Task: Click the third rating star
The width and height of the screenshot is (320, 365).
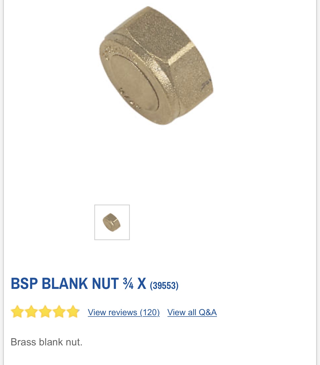Action: coord(45,312)
